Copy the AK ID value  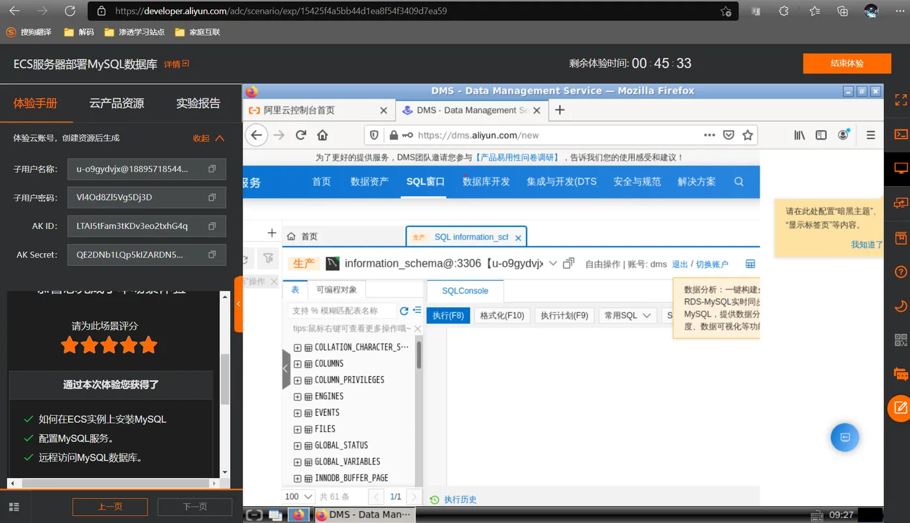pos(212,226)
